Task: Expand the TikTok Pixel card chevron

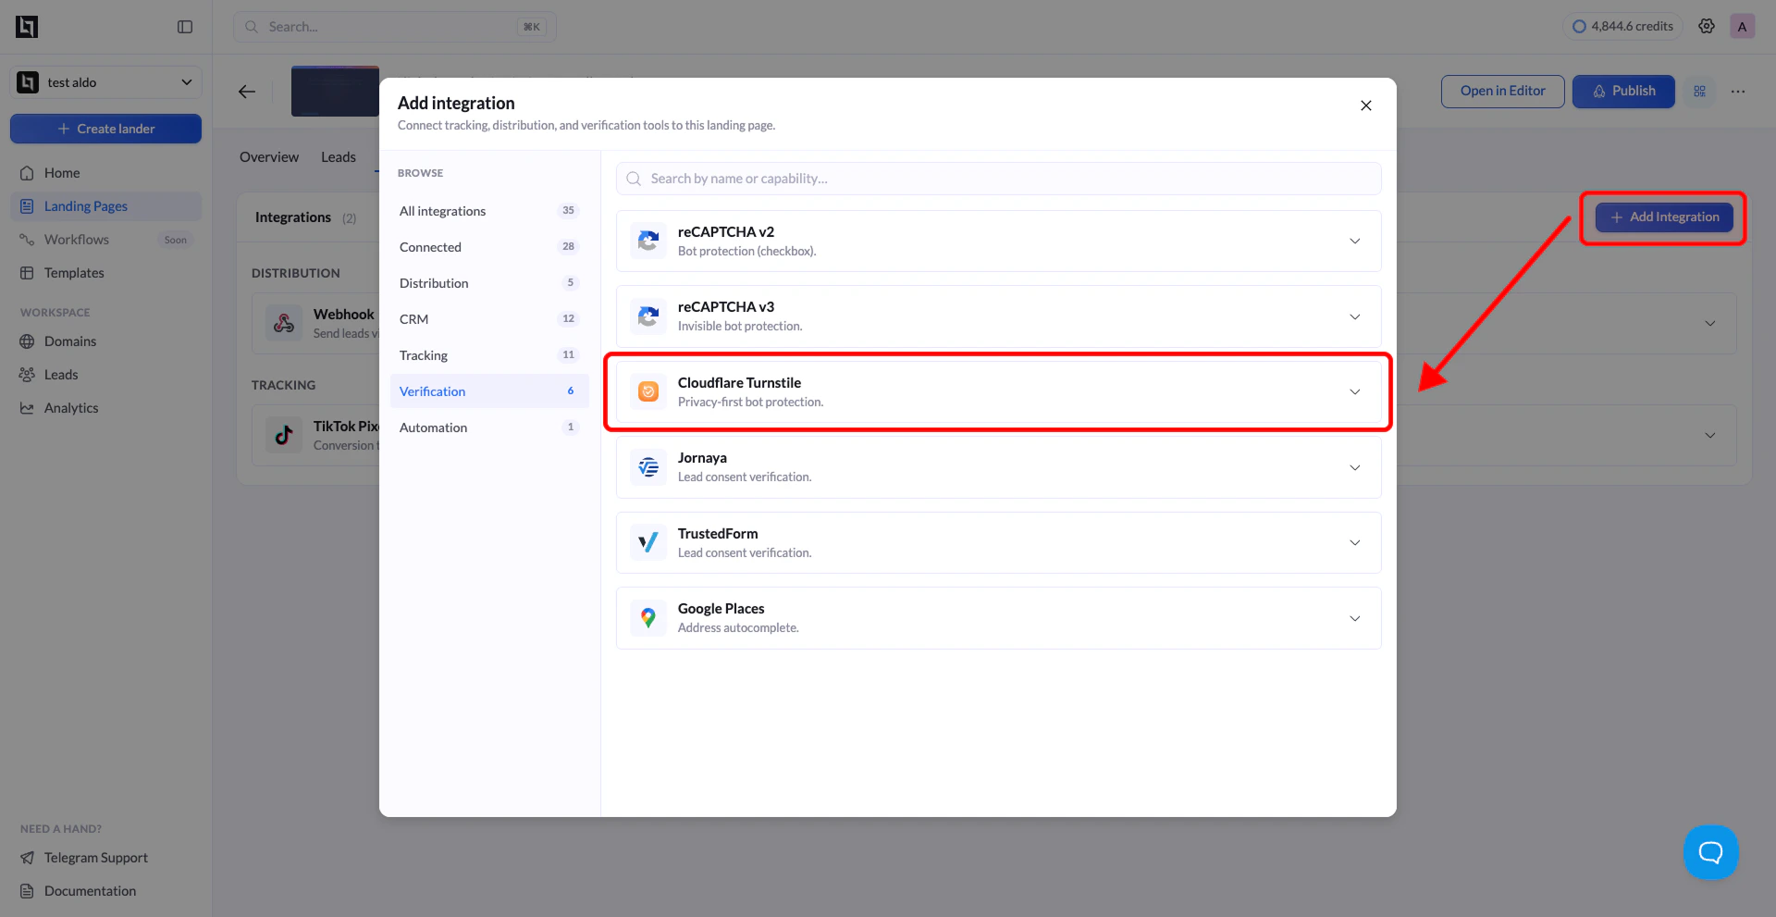Action: pyautogui.click(x=1710, y=435)
